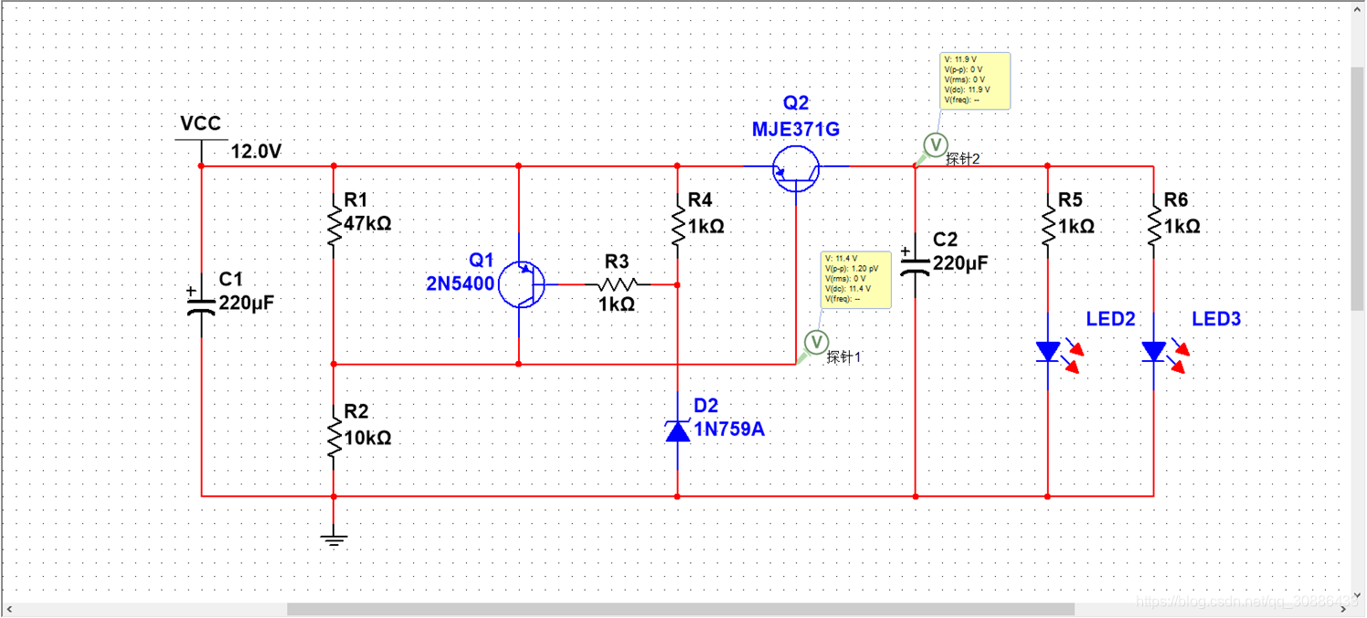This screenshot has width=1367, height=618.
Task: Select the Q2 MJE371G transistor symbol
Action: coord(796,169)
